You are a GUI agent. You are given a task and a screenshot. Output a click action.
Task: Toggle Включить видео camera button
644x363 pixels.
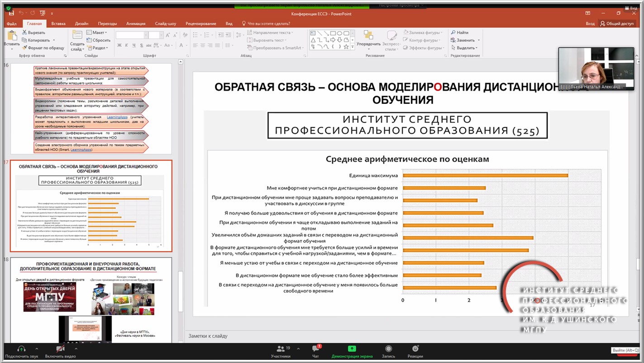tap(60, 349)
